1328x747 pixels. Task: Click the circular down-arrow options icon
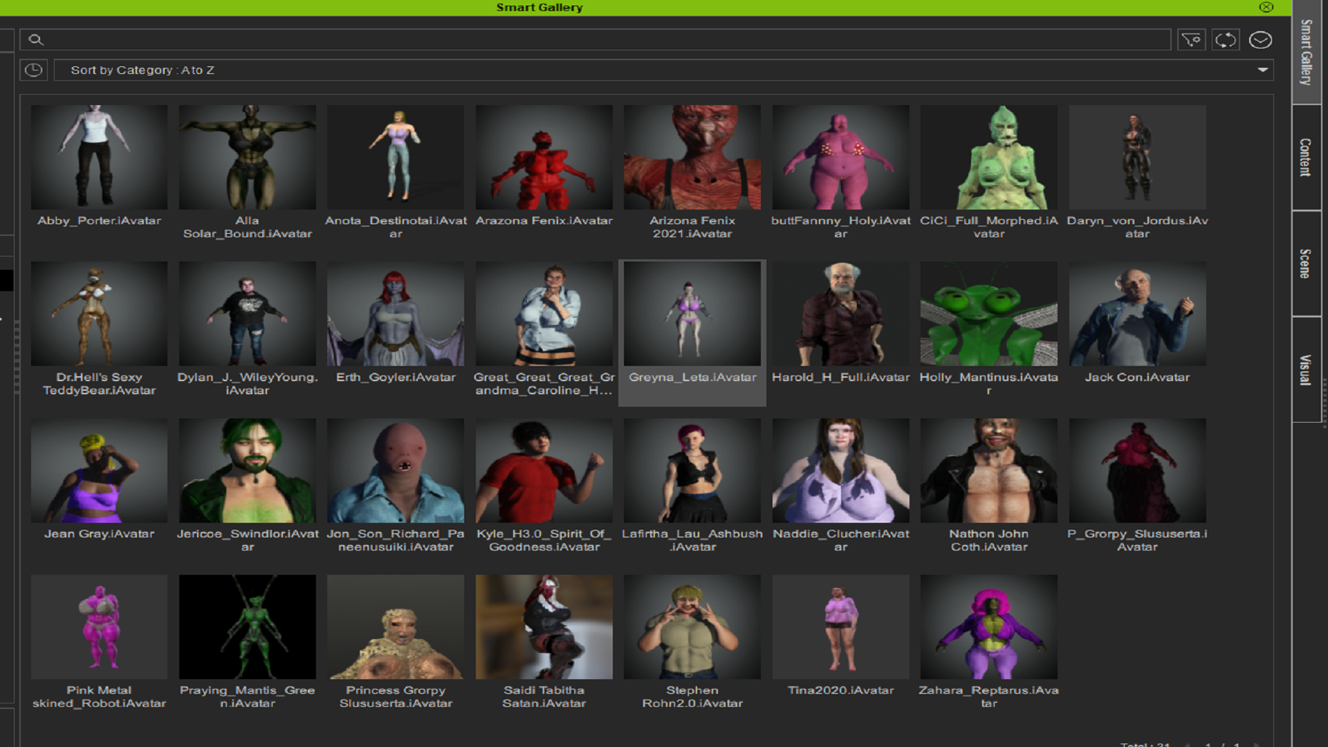tap(1260, 40)
